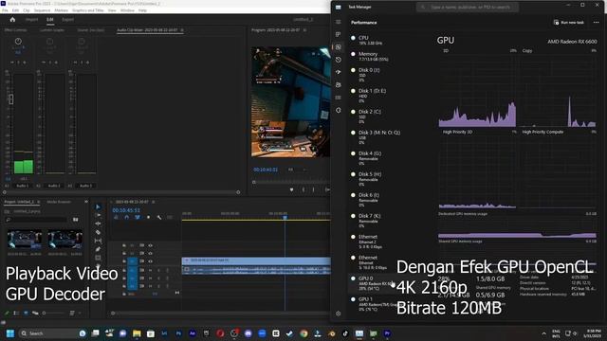The image size is (607, 341).
Task: Click Add Marker in Program monitor
Action: (x=291, y=189)
